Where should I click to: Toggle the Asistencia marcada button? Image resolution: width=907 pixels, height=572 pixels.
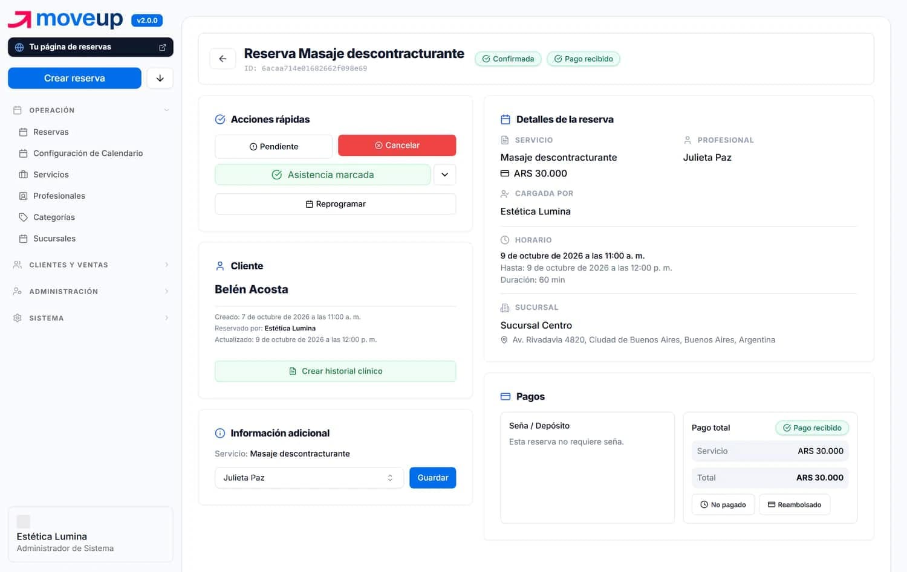(x=323, y=175)
